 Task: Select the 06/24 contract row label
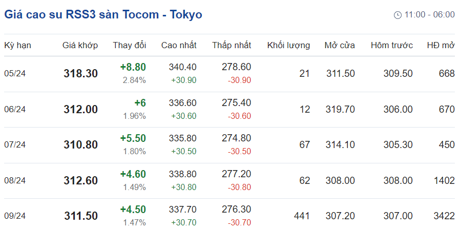click(15, 109)
